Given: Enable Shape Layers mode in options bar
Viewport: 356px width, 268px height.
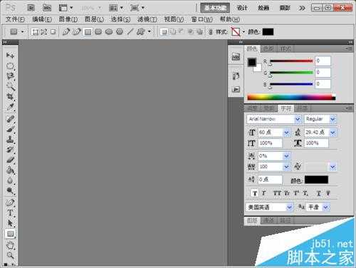Looking at the screenshot, I should [35, 32].
